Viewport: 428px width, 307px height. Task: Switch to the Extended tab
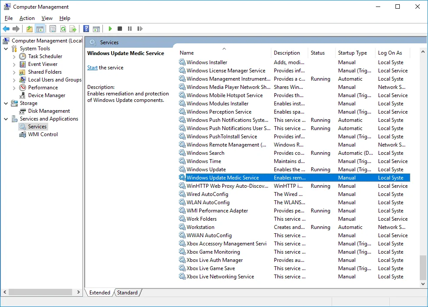[x=100, y=293]
